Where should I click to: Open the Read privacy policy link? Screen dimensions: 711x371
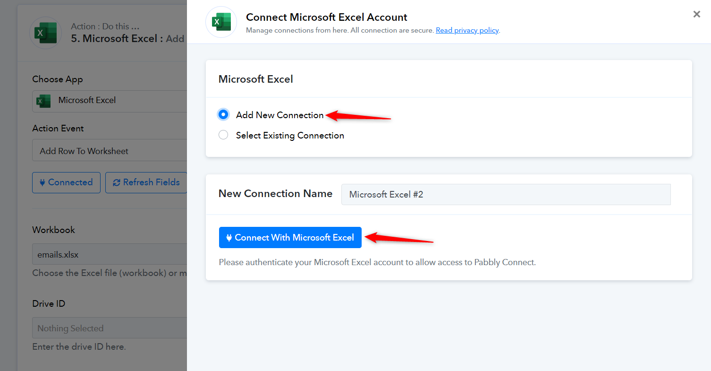(x=467, y=30)
